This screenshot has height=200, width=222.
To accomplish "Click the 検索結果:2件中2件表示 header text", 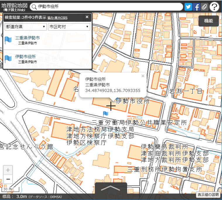I will coord(25,17).
